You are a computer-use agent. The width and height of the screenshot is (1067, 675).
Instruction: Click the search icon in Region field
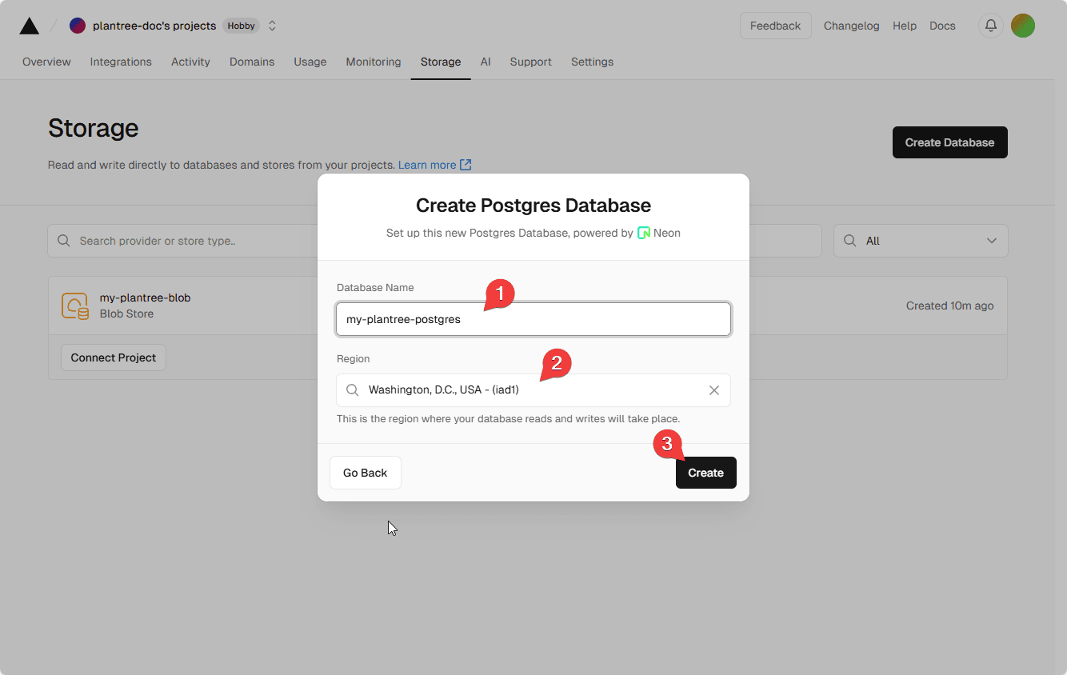tap(352, 390)
